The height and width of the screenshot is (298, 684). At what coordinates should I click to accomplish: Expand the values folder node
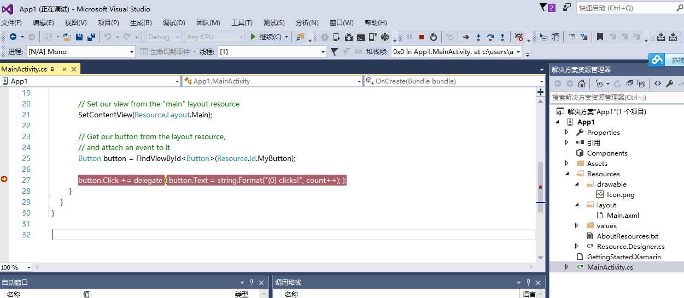577,225
